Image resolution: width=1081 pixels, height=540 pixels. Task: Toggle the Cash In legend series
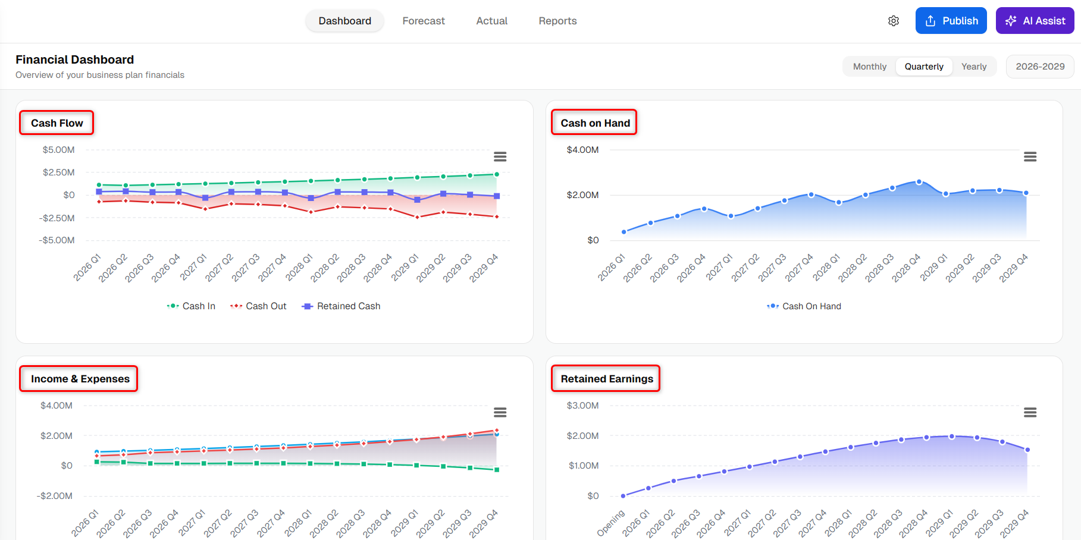click(191, 306)
